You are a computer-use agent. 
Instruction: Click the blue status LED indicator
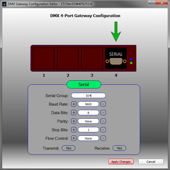pyautogui.click(x=131, y=59)
